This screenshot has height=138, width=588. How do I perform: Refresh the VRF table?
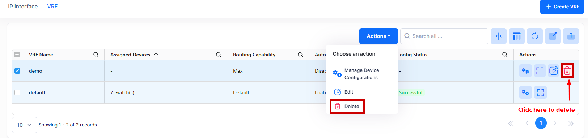[535, 36]
